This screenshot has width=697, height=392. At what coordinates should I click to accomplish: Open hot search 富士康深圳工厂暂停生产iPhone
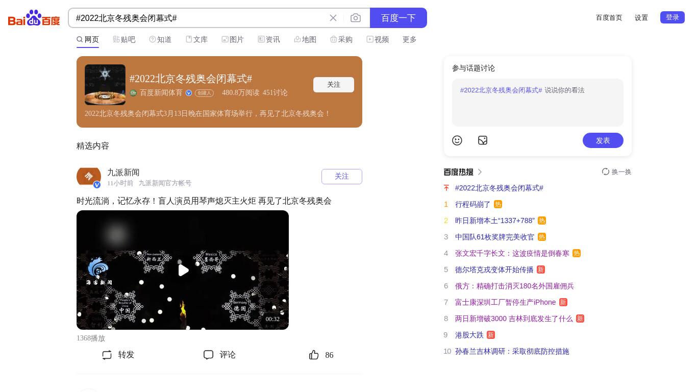click(x=506, y=302)
